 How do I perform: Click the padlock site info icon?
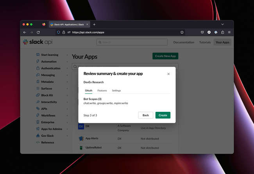[x=64, y=32]
